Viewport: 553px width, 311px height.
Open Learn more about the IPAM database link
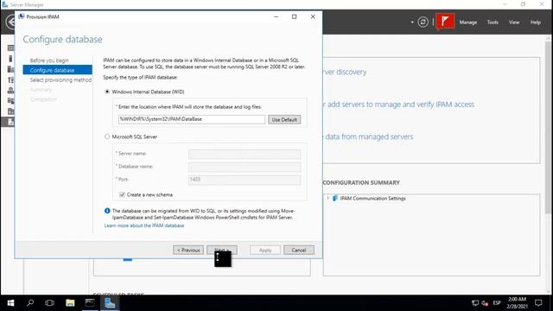click(144, 225)
